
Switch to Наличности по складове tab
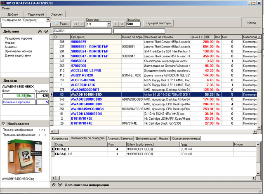[x=87, y=138]
